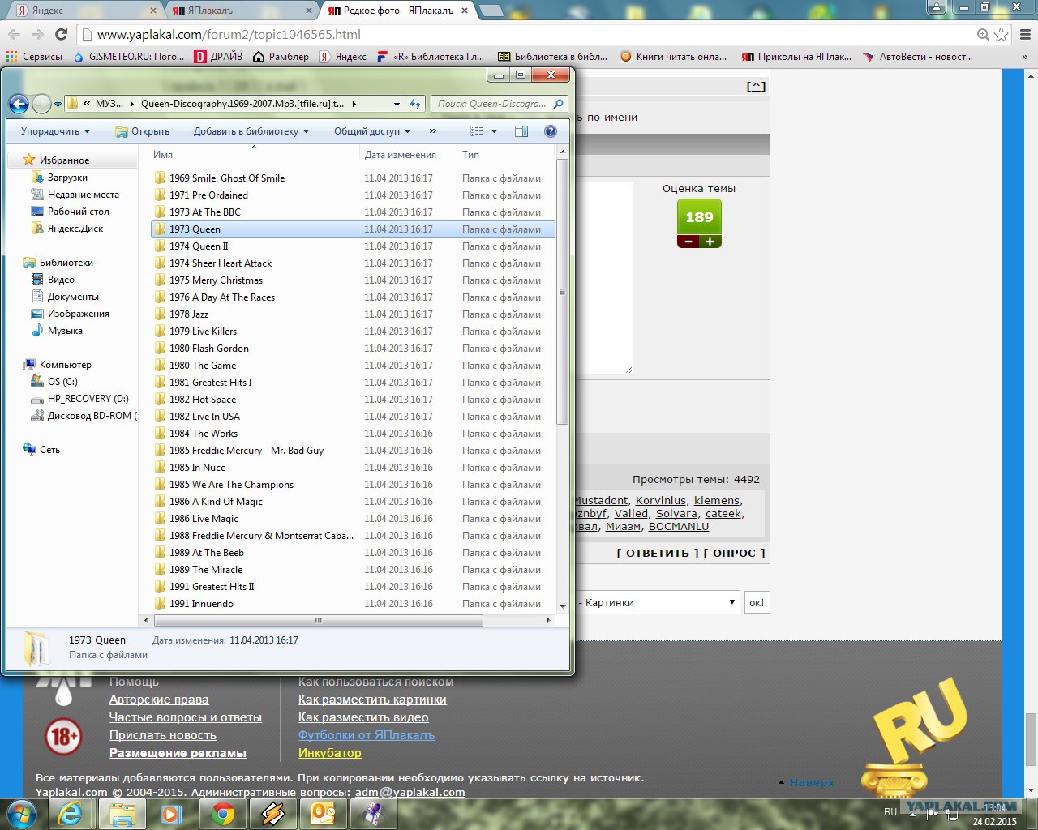Select the 1974 Sheer Heart Attack folder
The width and height of the screenshot is (1038, 830).
[353, 263]
